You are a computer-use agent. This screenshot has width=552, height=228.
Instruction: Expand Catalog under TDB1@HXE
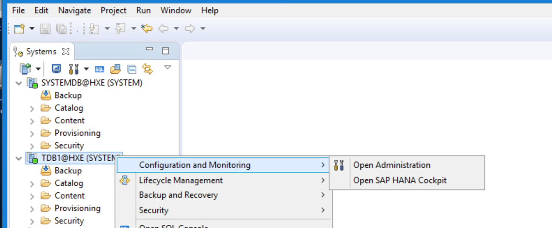click(x=32, y=184)
